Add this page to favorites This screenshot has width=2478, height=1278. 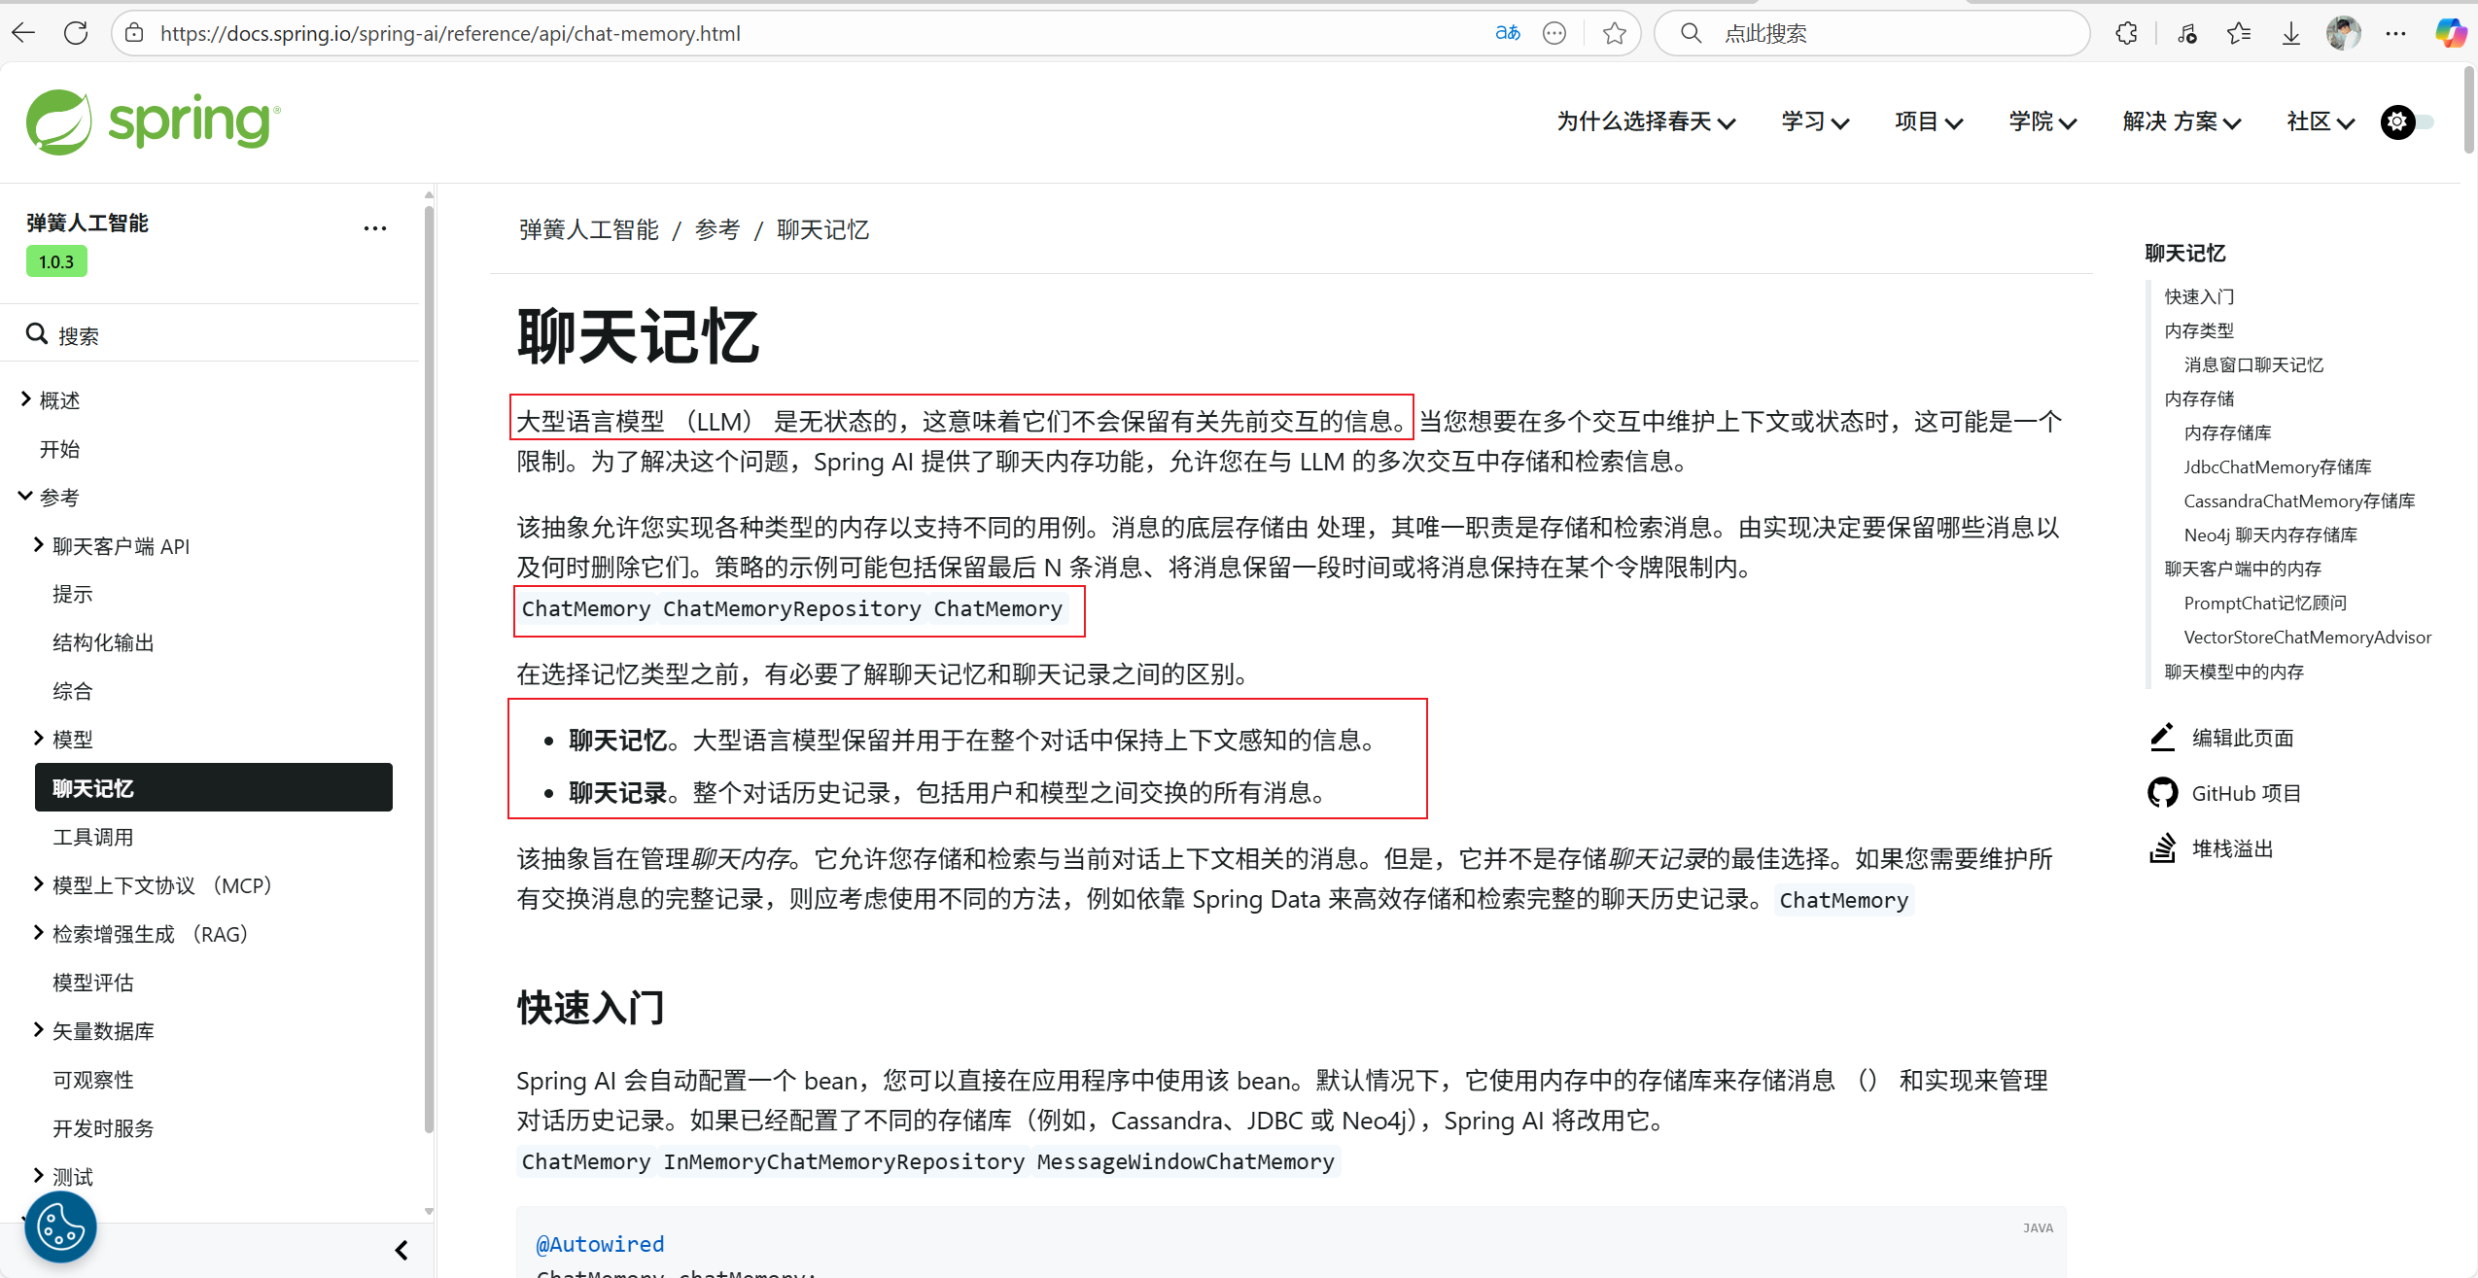pyautogui.click(x=1615, y=33)
